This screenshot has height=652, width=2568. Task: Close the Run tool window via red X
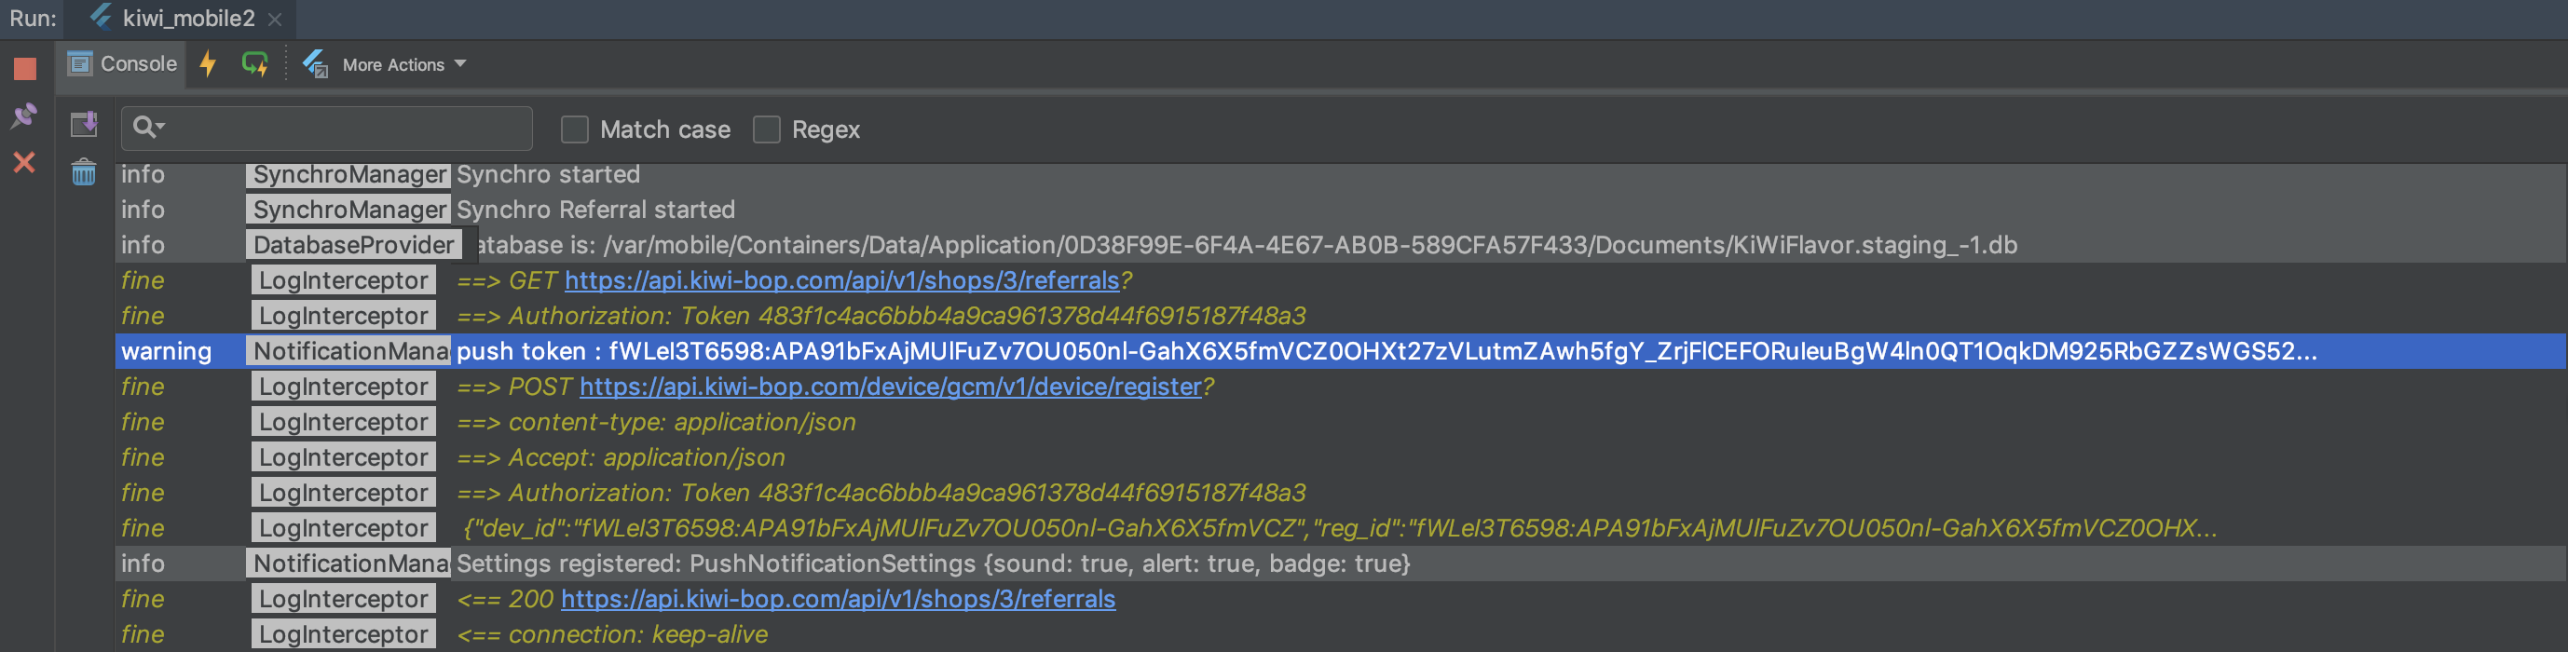point(25,162)
